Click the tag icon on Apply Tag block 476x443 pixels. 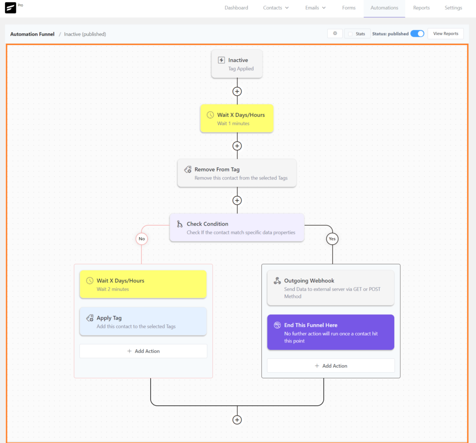click(90, 318)
